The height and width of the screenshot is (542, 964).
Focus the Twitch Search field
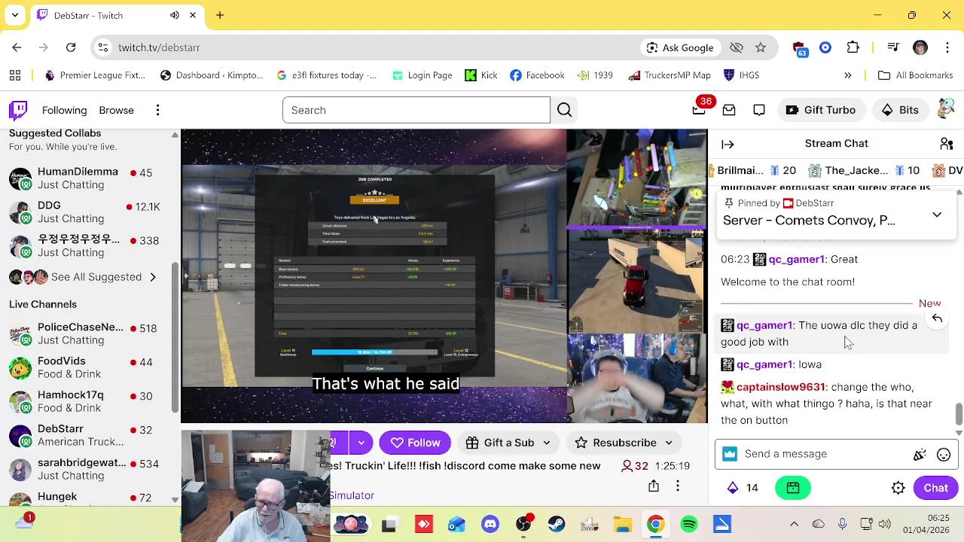coord(416,110)
